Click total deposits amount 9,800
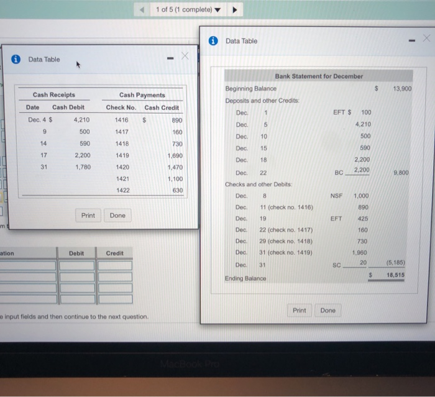The image size is (435, 397). pyautogui.click(x=401, y=173)
